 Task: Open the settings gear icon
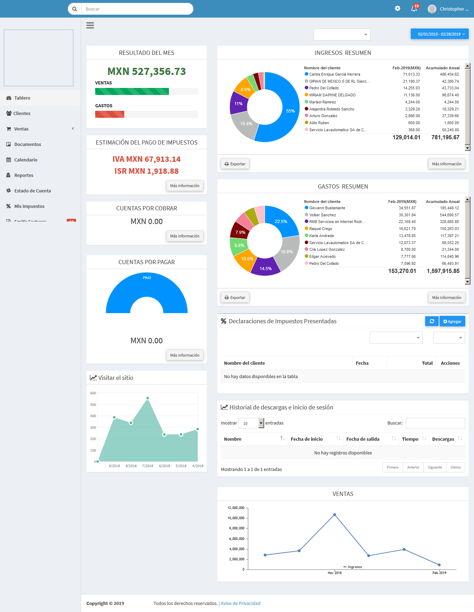coord(397,8)
